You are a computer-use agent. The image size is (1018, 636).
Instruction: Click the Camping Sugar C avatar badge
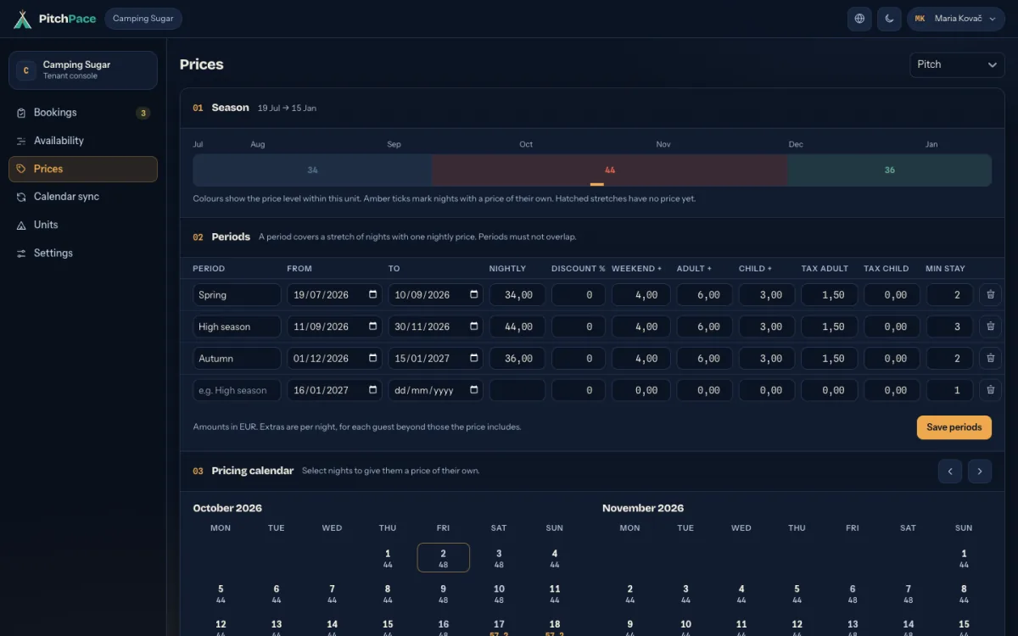tap(25, 70)
